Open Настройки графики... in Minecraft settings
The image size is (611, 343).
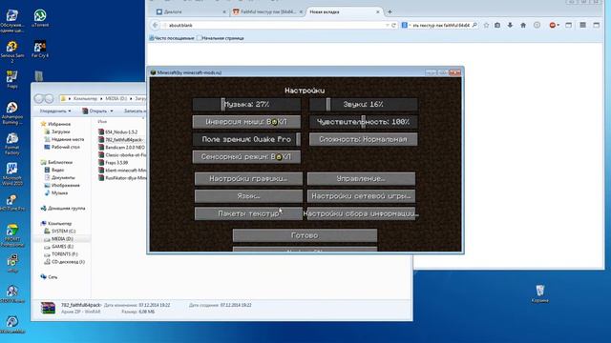[248, 178]
